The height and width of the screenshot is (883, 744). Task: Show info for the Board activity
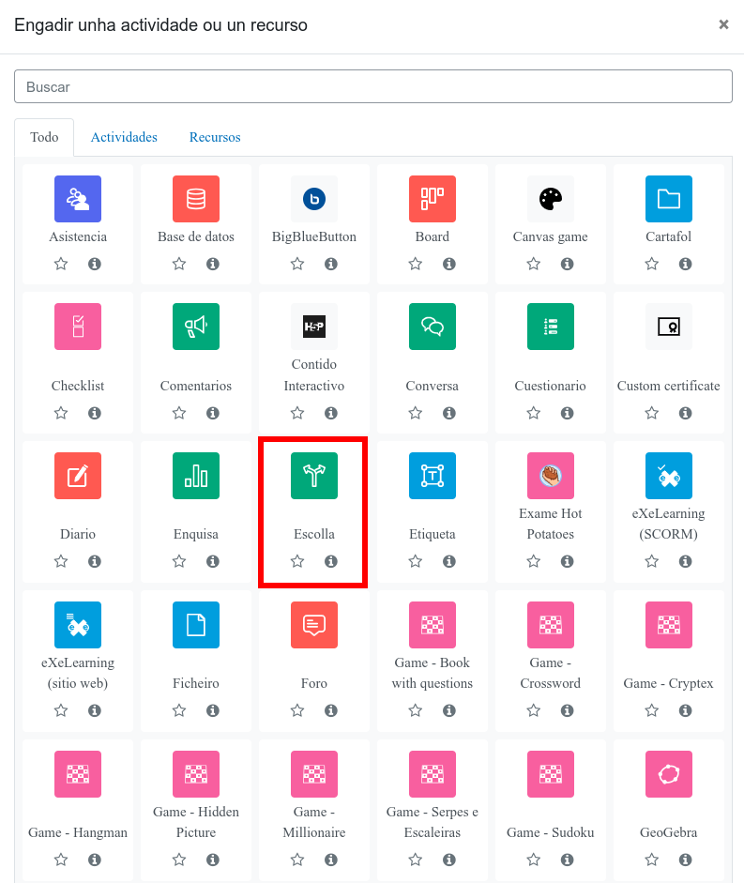click(449, 265)
